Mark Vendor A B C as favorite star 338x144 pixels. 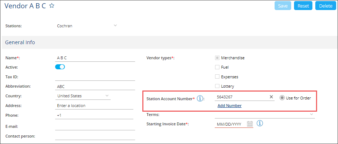tap(52, 6)
